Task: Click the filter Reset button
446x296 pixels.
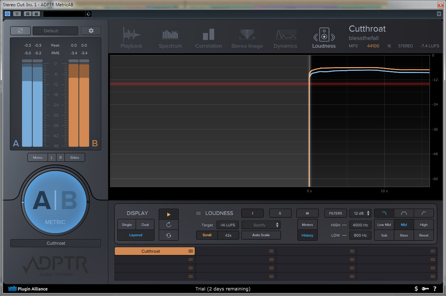Action: coord(424,235)
